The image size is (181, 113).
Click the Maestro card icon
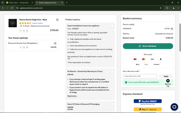click(x=135, y=59)
